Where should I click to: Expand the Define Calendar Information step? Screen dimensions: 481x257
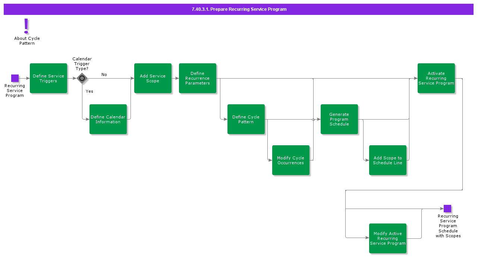[108, 119]
